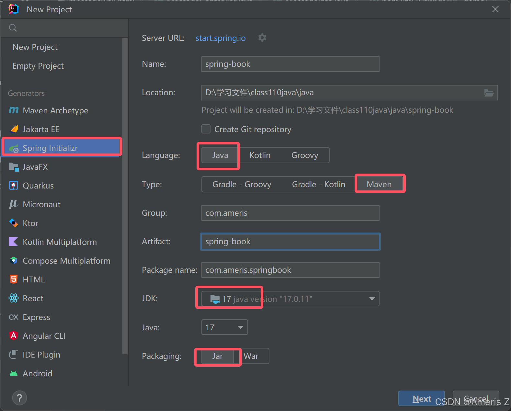The height and width of the screenshot is (411, 511).
Task: Click the React atom icon
Action: pyautogui.click(x=14, y=298)
